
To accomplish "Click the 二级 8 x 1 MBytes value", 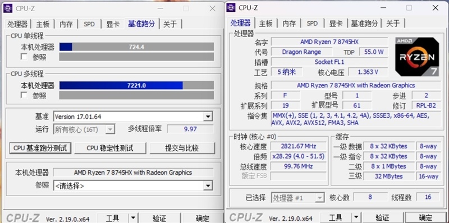I will point(388,166).
